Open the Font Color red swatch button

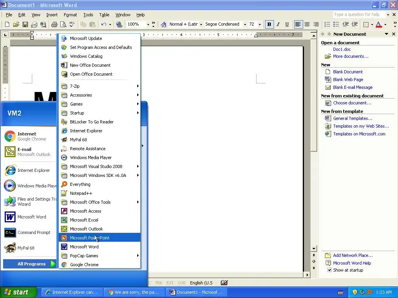(x=379, y=24)
